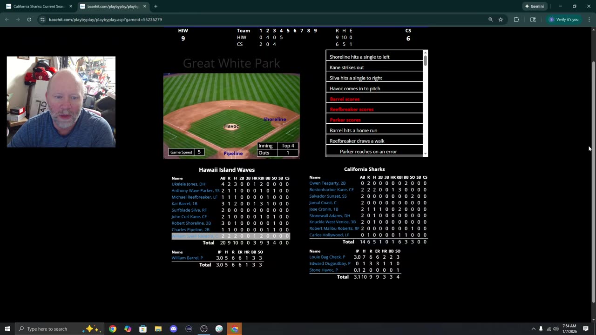596x335 pixels.
Task: Click the microphone tray icon
Action: (541, 329)
